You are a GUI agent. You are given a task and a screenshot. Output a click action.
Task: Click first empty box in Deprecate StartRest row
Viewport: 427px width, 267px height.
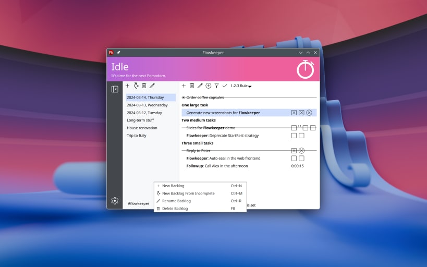click(294, 136)
